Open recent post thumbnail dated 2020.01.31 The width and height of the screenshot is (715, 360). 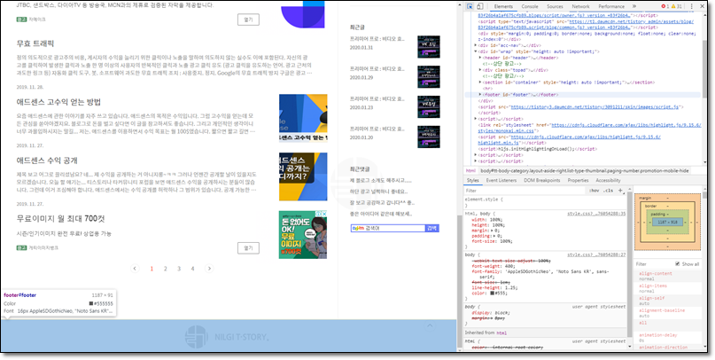429,46
